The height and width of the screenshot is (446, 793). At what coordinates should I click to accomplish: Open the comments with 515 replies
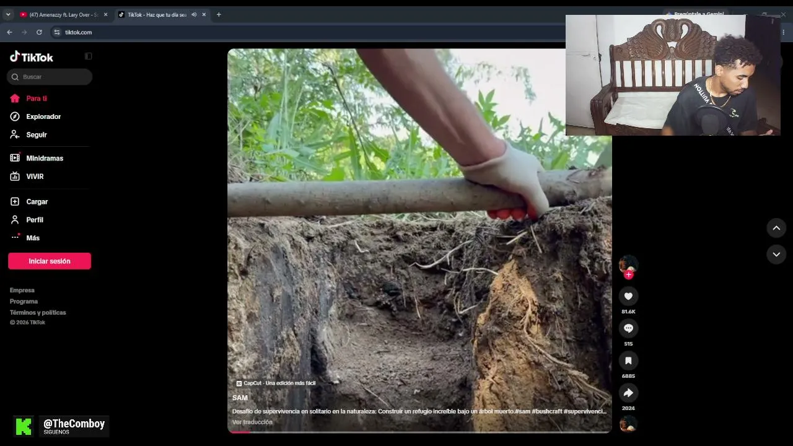[628, 328]
